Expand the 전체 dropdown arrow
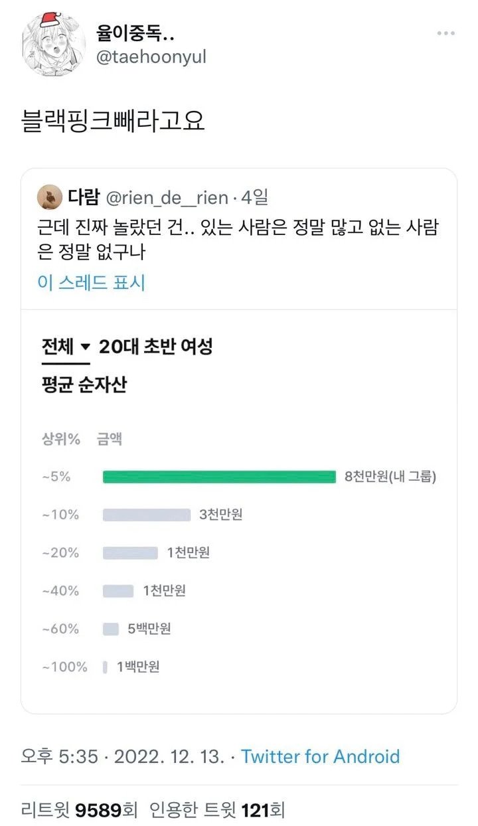The image size is (478, 826). [x=85, y=347]
